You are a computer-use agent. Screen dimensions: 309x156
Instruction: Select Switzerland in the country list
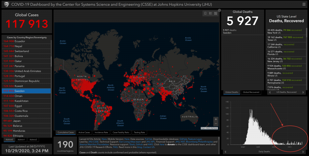click(26, 51)
